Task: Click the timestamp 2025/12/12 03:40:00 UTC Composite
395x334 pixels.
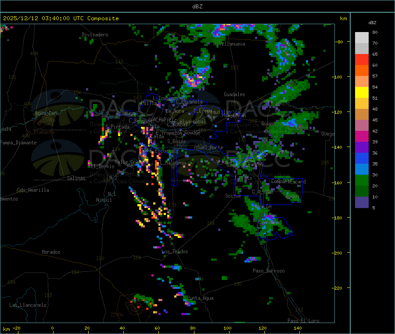Action: (61, 18)
